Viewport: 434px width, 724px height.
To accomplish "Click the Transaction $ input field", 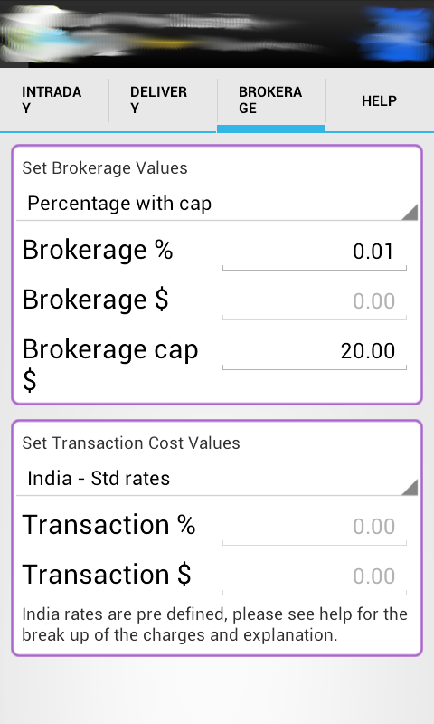I will 314,576.
